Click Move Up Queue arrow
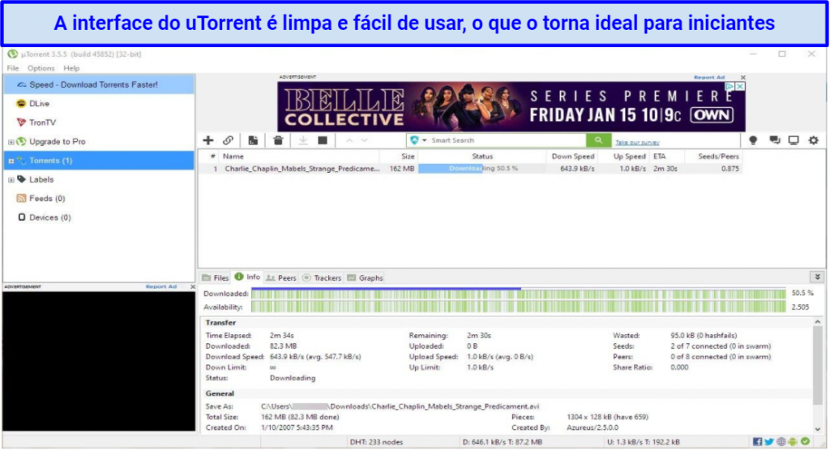830x451 pixels. coord(349,140)
